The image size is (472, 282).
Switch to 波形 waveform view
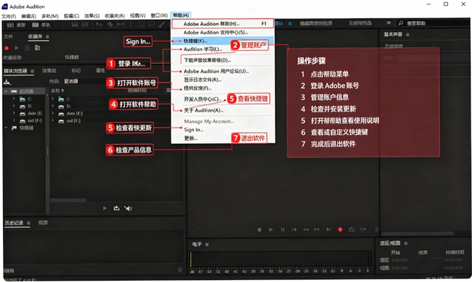[17, 25]
